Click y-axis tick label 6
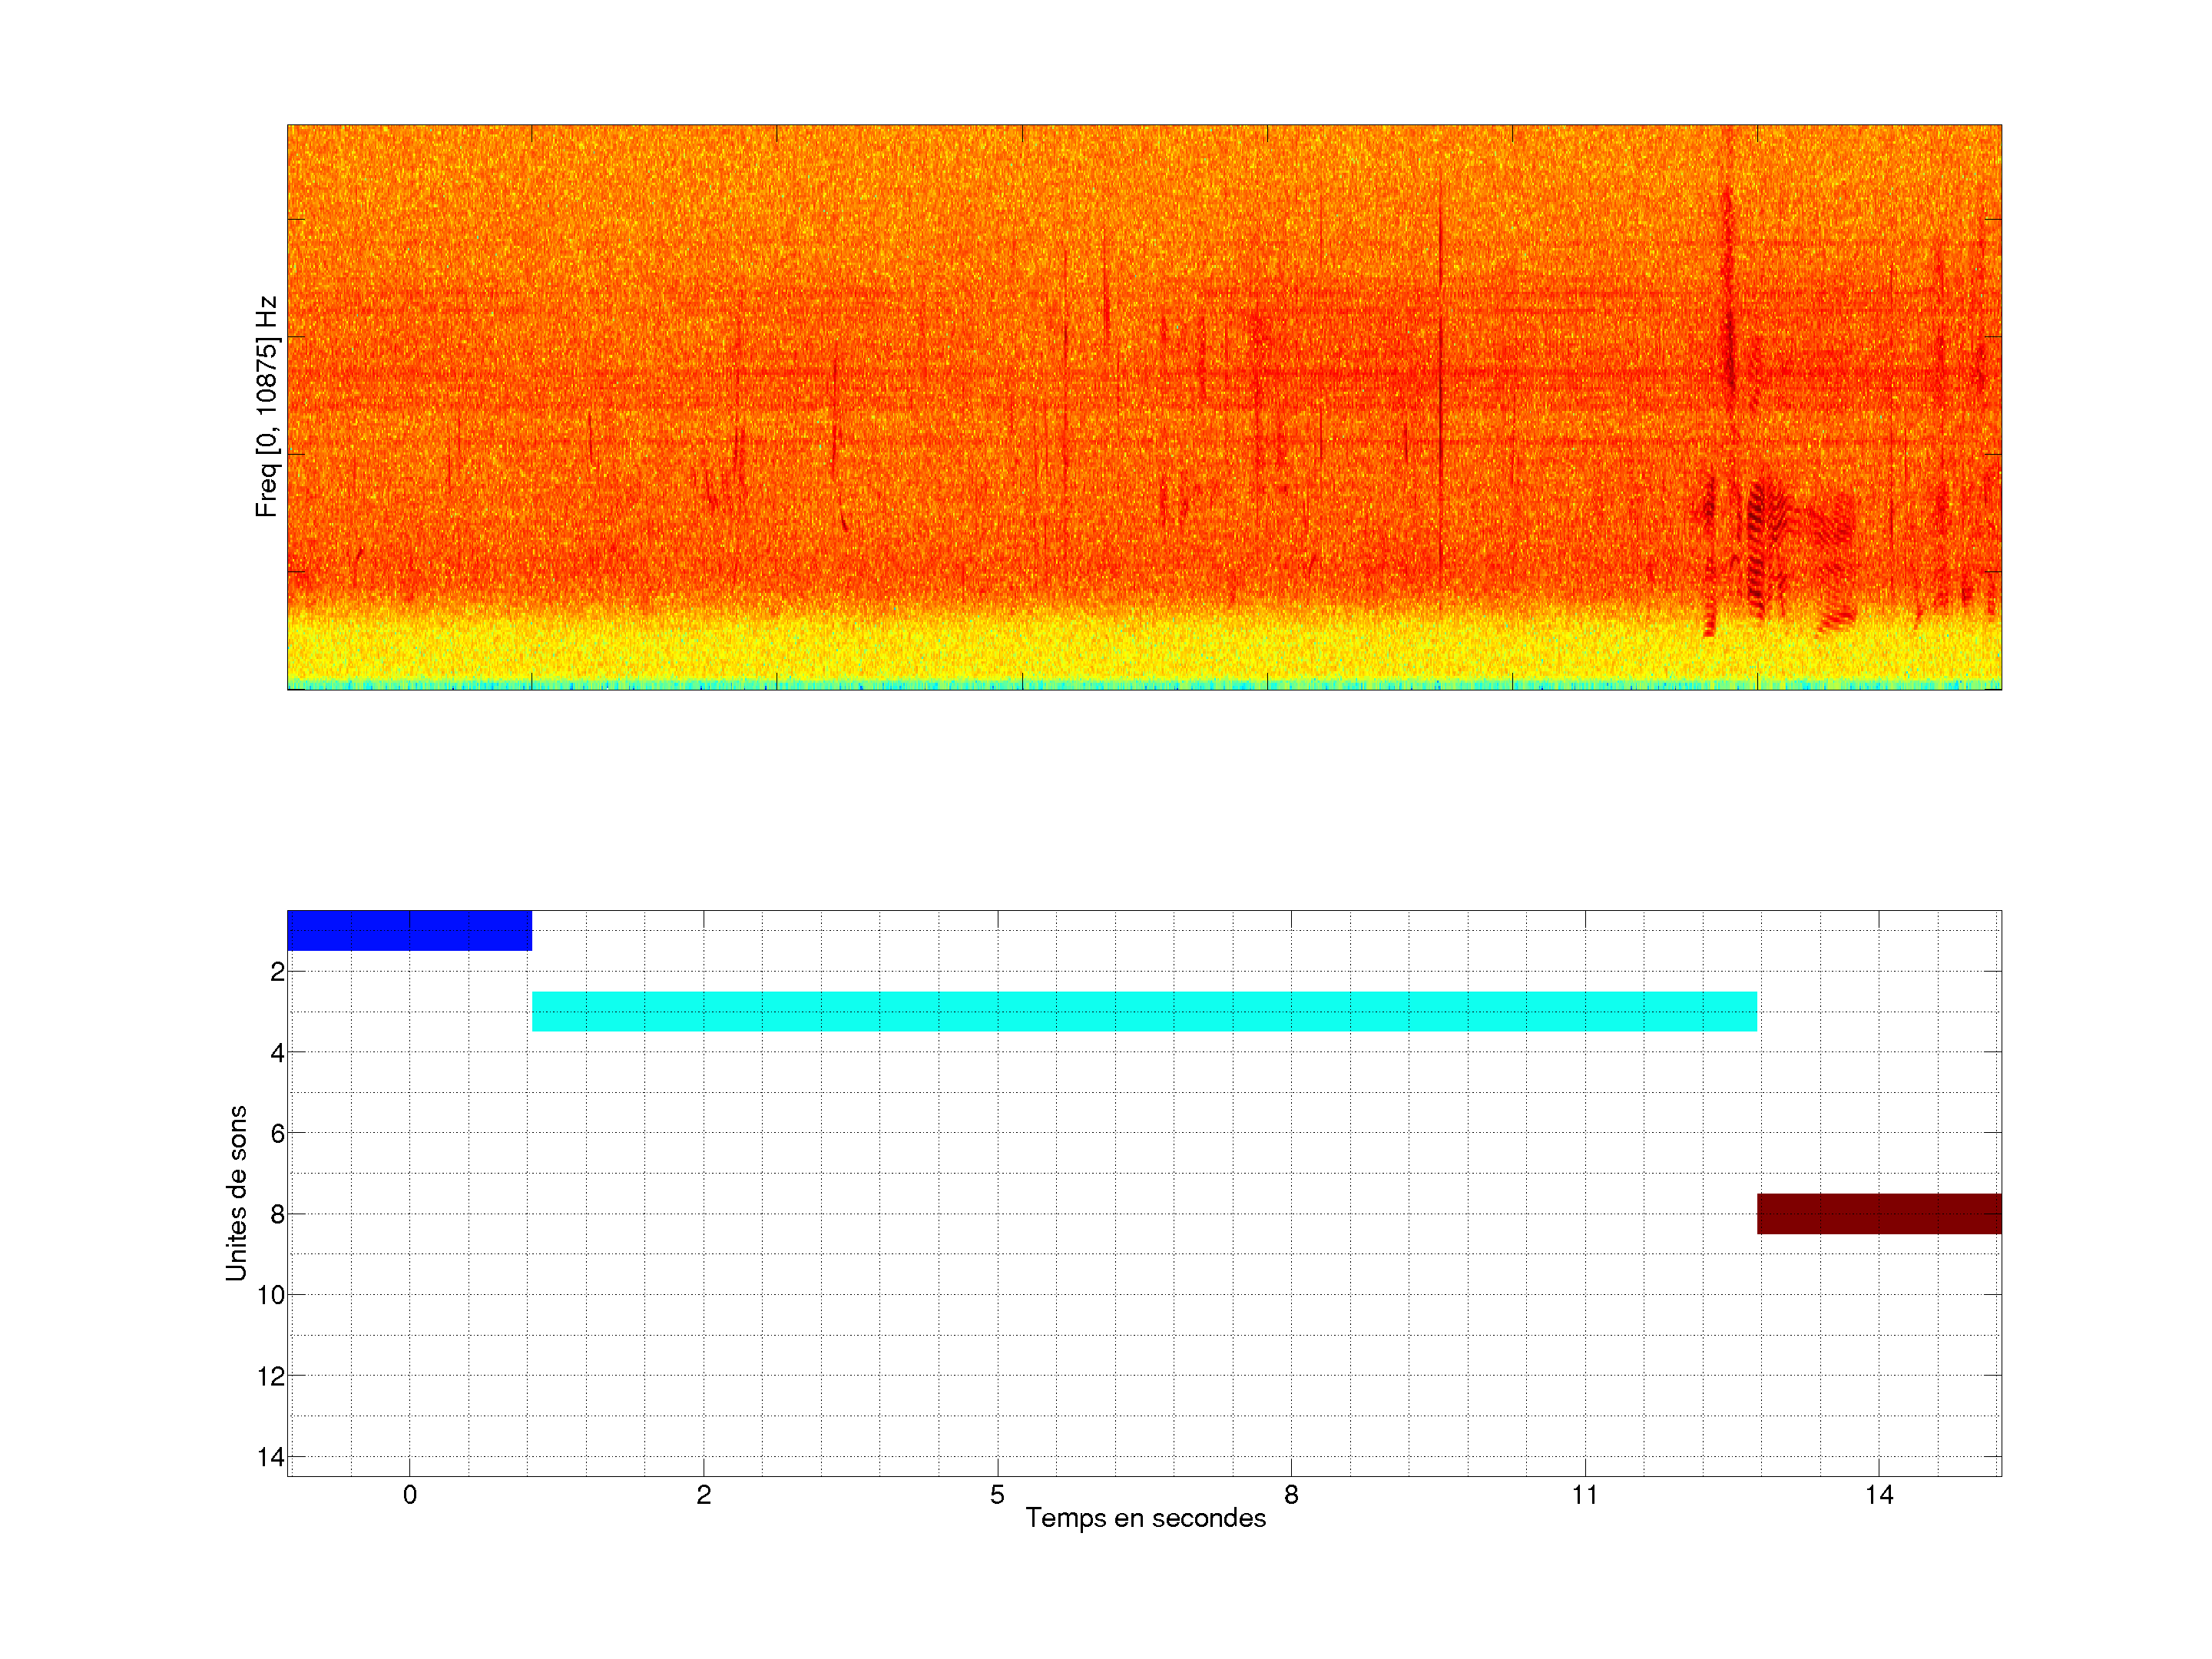This screenshot has height=1659, width=2212. click(277, 1133)
